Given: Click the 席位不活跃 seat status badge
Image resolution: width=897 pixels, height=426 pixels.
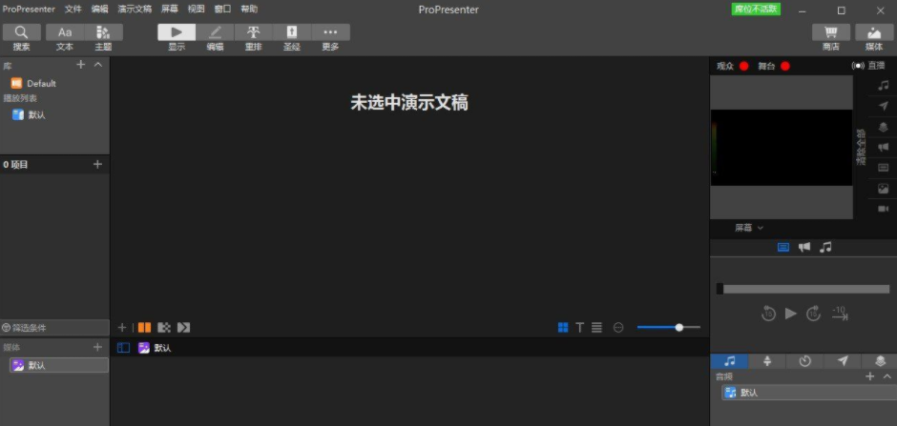Looking at the screenshot, I should click(x=756, y=10).
